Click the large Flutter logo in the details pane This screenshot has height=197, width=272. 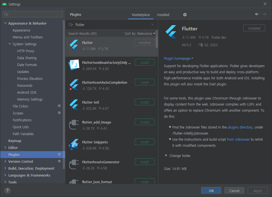[x=171, y=32]
